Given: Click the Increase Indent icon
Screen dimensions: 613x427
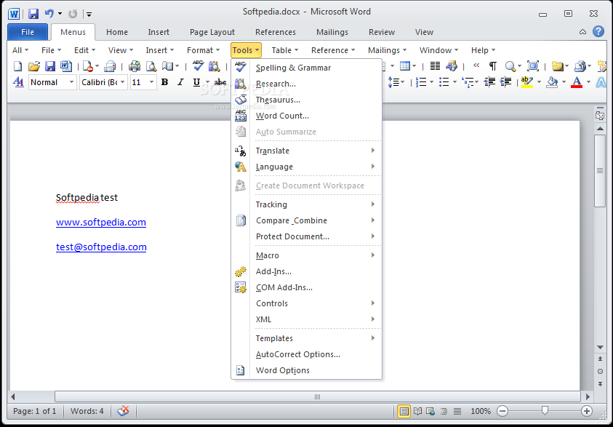Looking at the screenshot, I should 506,82.
